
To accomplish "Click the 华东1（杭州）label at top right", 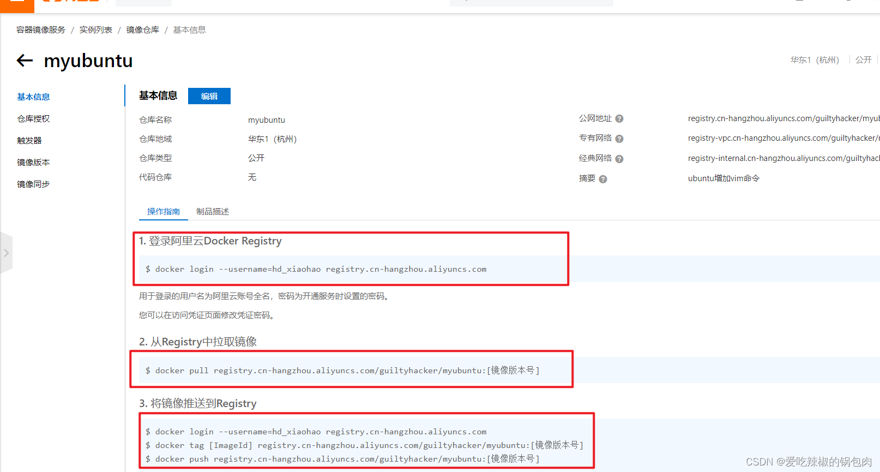I will coord(815,59).
